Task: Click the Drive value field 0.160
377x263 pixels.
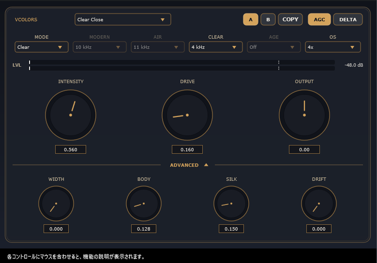Action: [x=187, y=149]
